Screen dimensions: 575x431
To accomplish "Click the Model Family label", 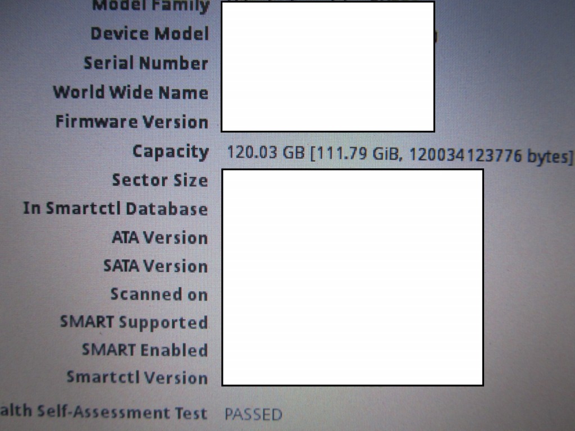I will (150, 6).
